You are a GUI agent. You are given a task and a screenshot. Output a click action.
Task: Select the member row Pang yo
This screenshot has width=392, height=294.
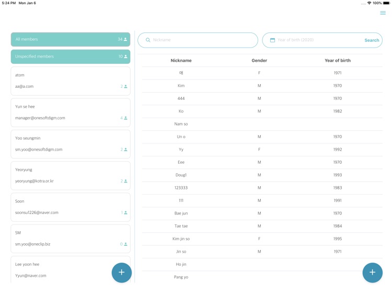[x=262, y=277]
